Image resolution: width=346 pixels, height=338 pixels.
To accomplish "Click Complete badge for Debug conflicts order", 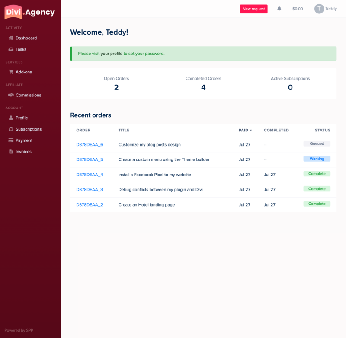I will (317, 189).
